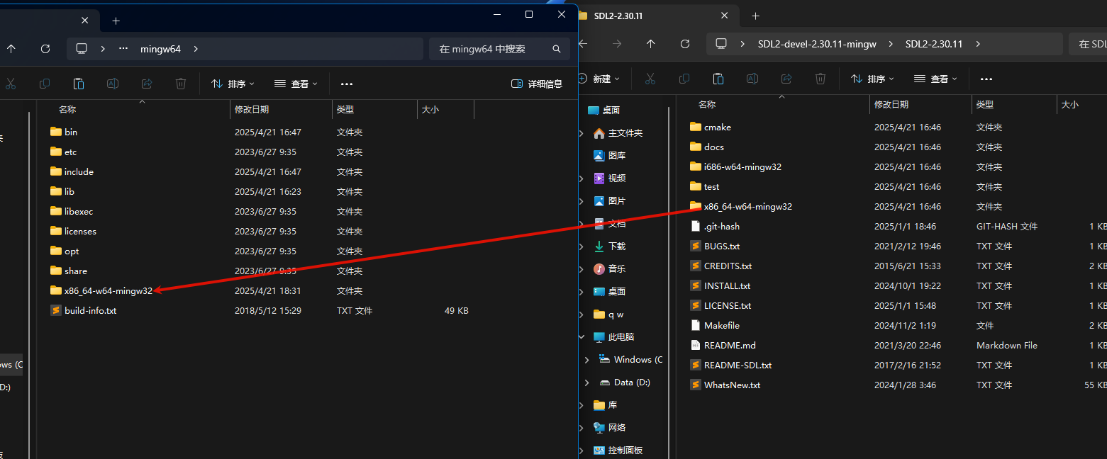1107x459 pixels.
Task: Click SDL2-2.30.11 breadcrumb in address bar
Action: [x=934, y=44]
